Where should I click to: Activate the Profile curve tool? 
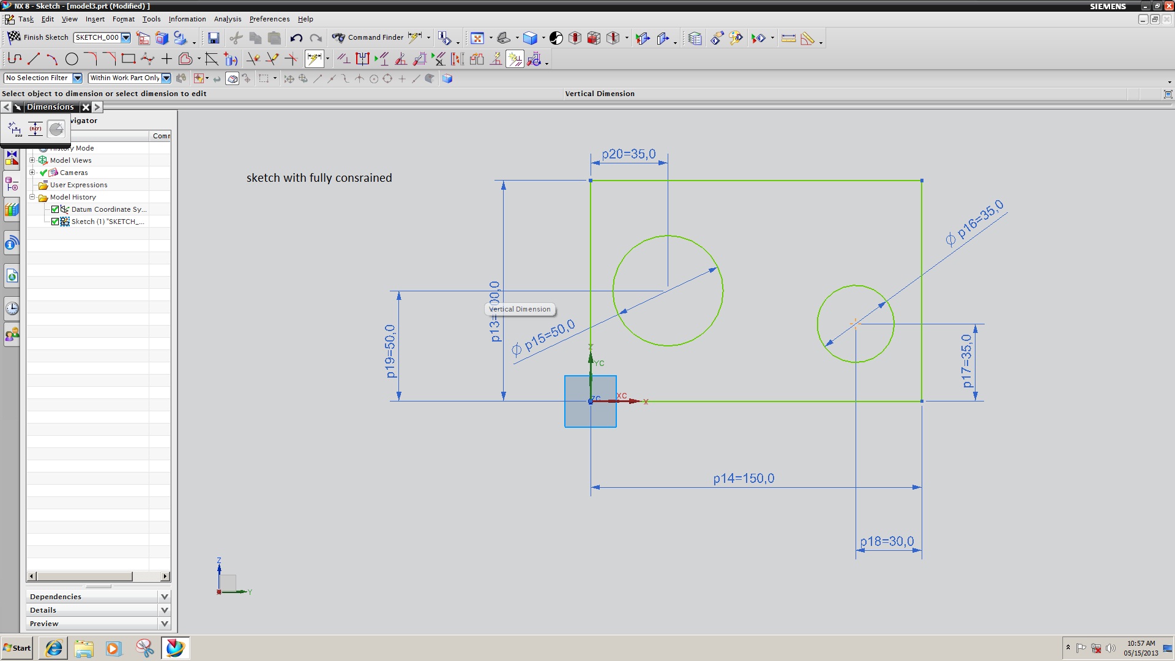(15, 59)
